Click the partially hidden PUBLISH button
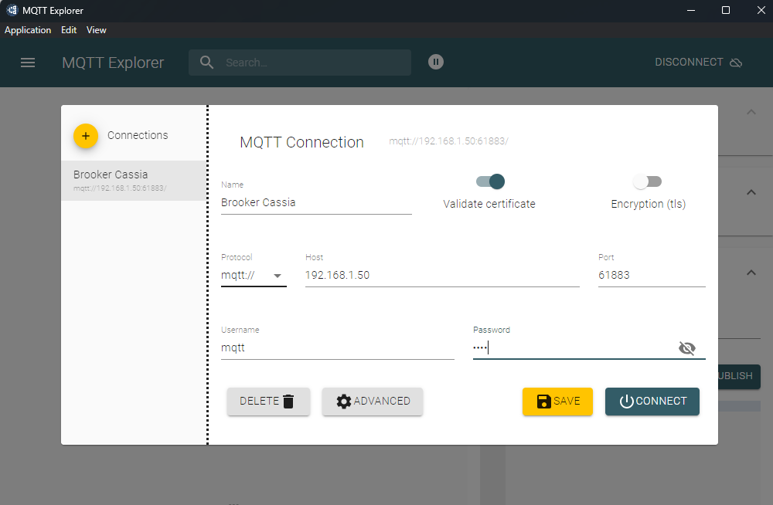Screen dimensions: 773x505 click(739, 376)
